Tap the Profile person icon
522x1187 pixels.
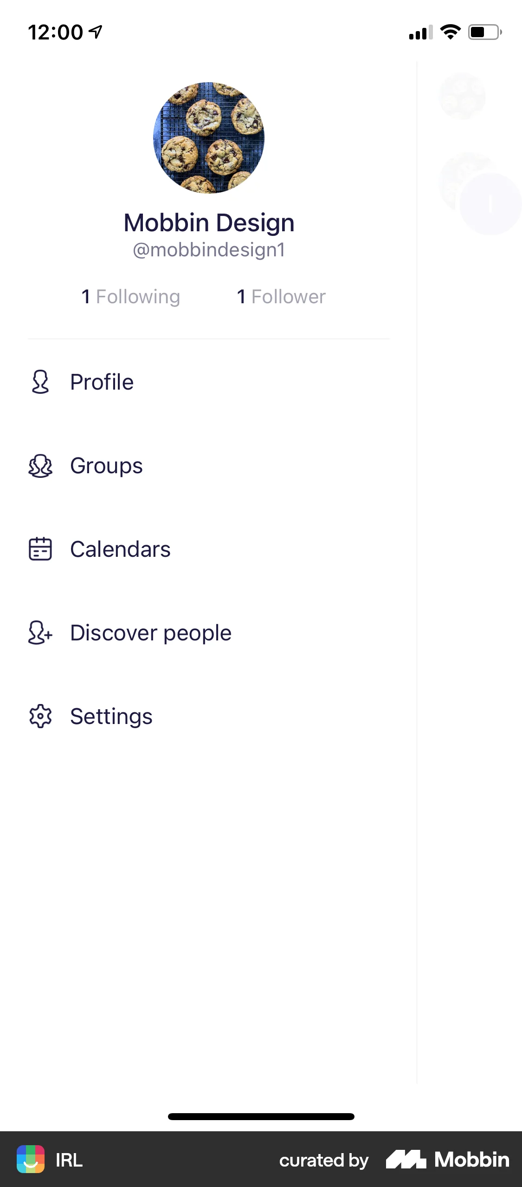point(40,382)
